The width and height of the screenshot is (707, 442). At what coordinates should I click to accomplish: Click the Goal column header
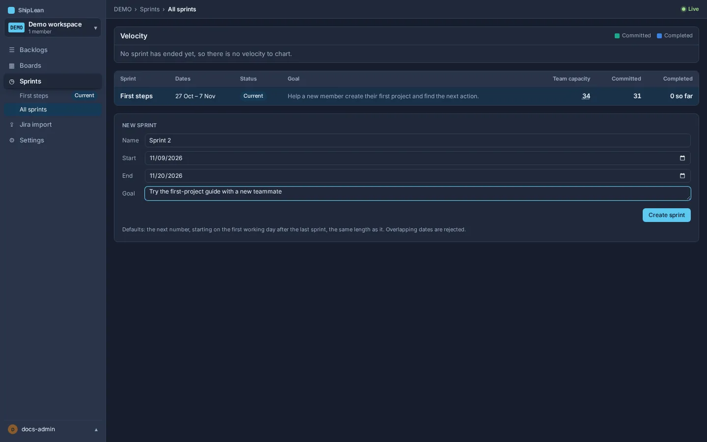(x=294, y=79)
